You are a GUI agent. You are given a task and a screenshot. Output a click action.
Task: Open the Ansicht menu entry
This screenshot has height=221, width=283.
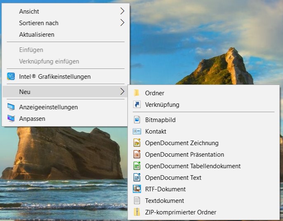click(66, 12)
